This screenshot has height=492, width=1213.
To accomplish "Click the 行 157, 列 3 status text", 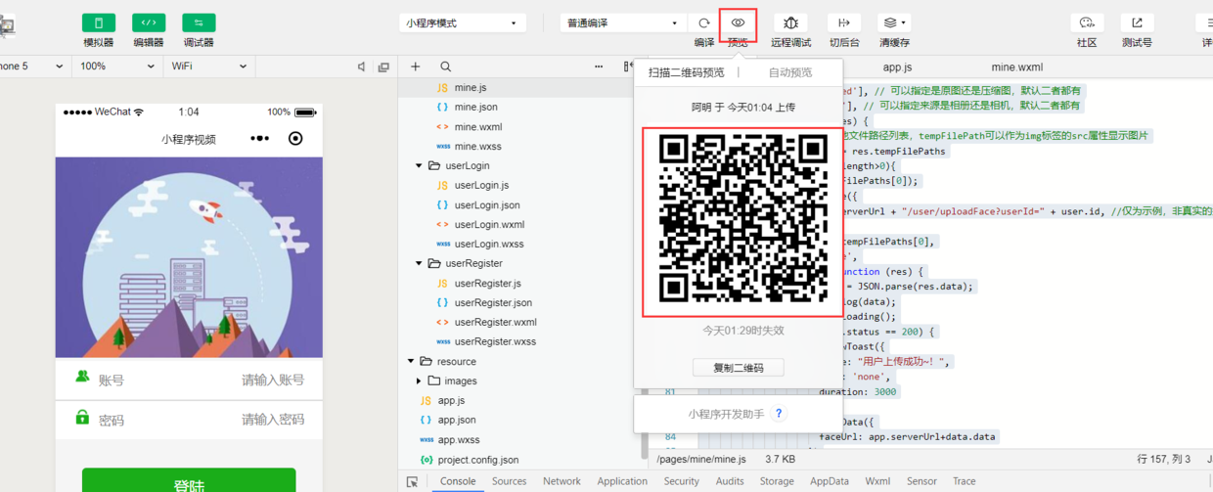I will (x=1164, y=459).
